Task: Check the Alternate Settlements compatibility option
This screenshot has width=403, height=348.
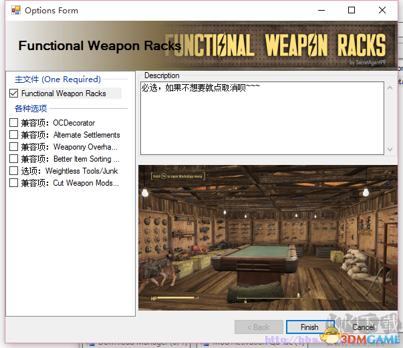Action: [13, 134]
